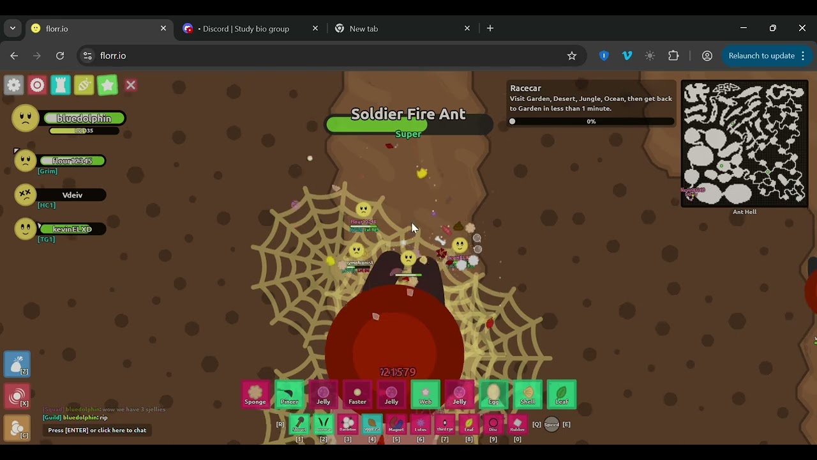
Task: View site information icon in address bar
Action: 87,56
